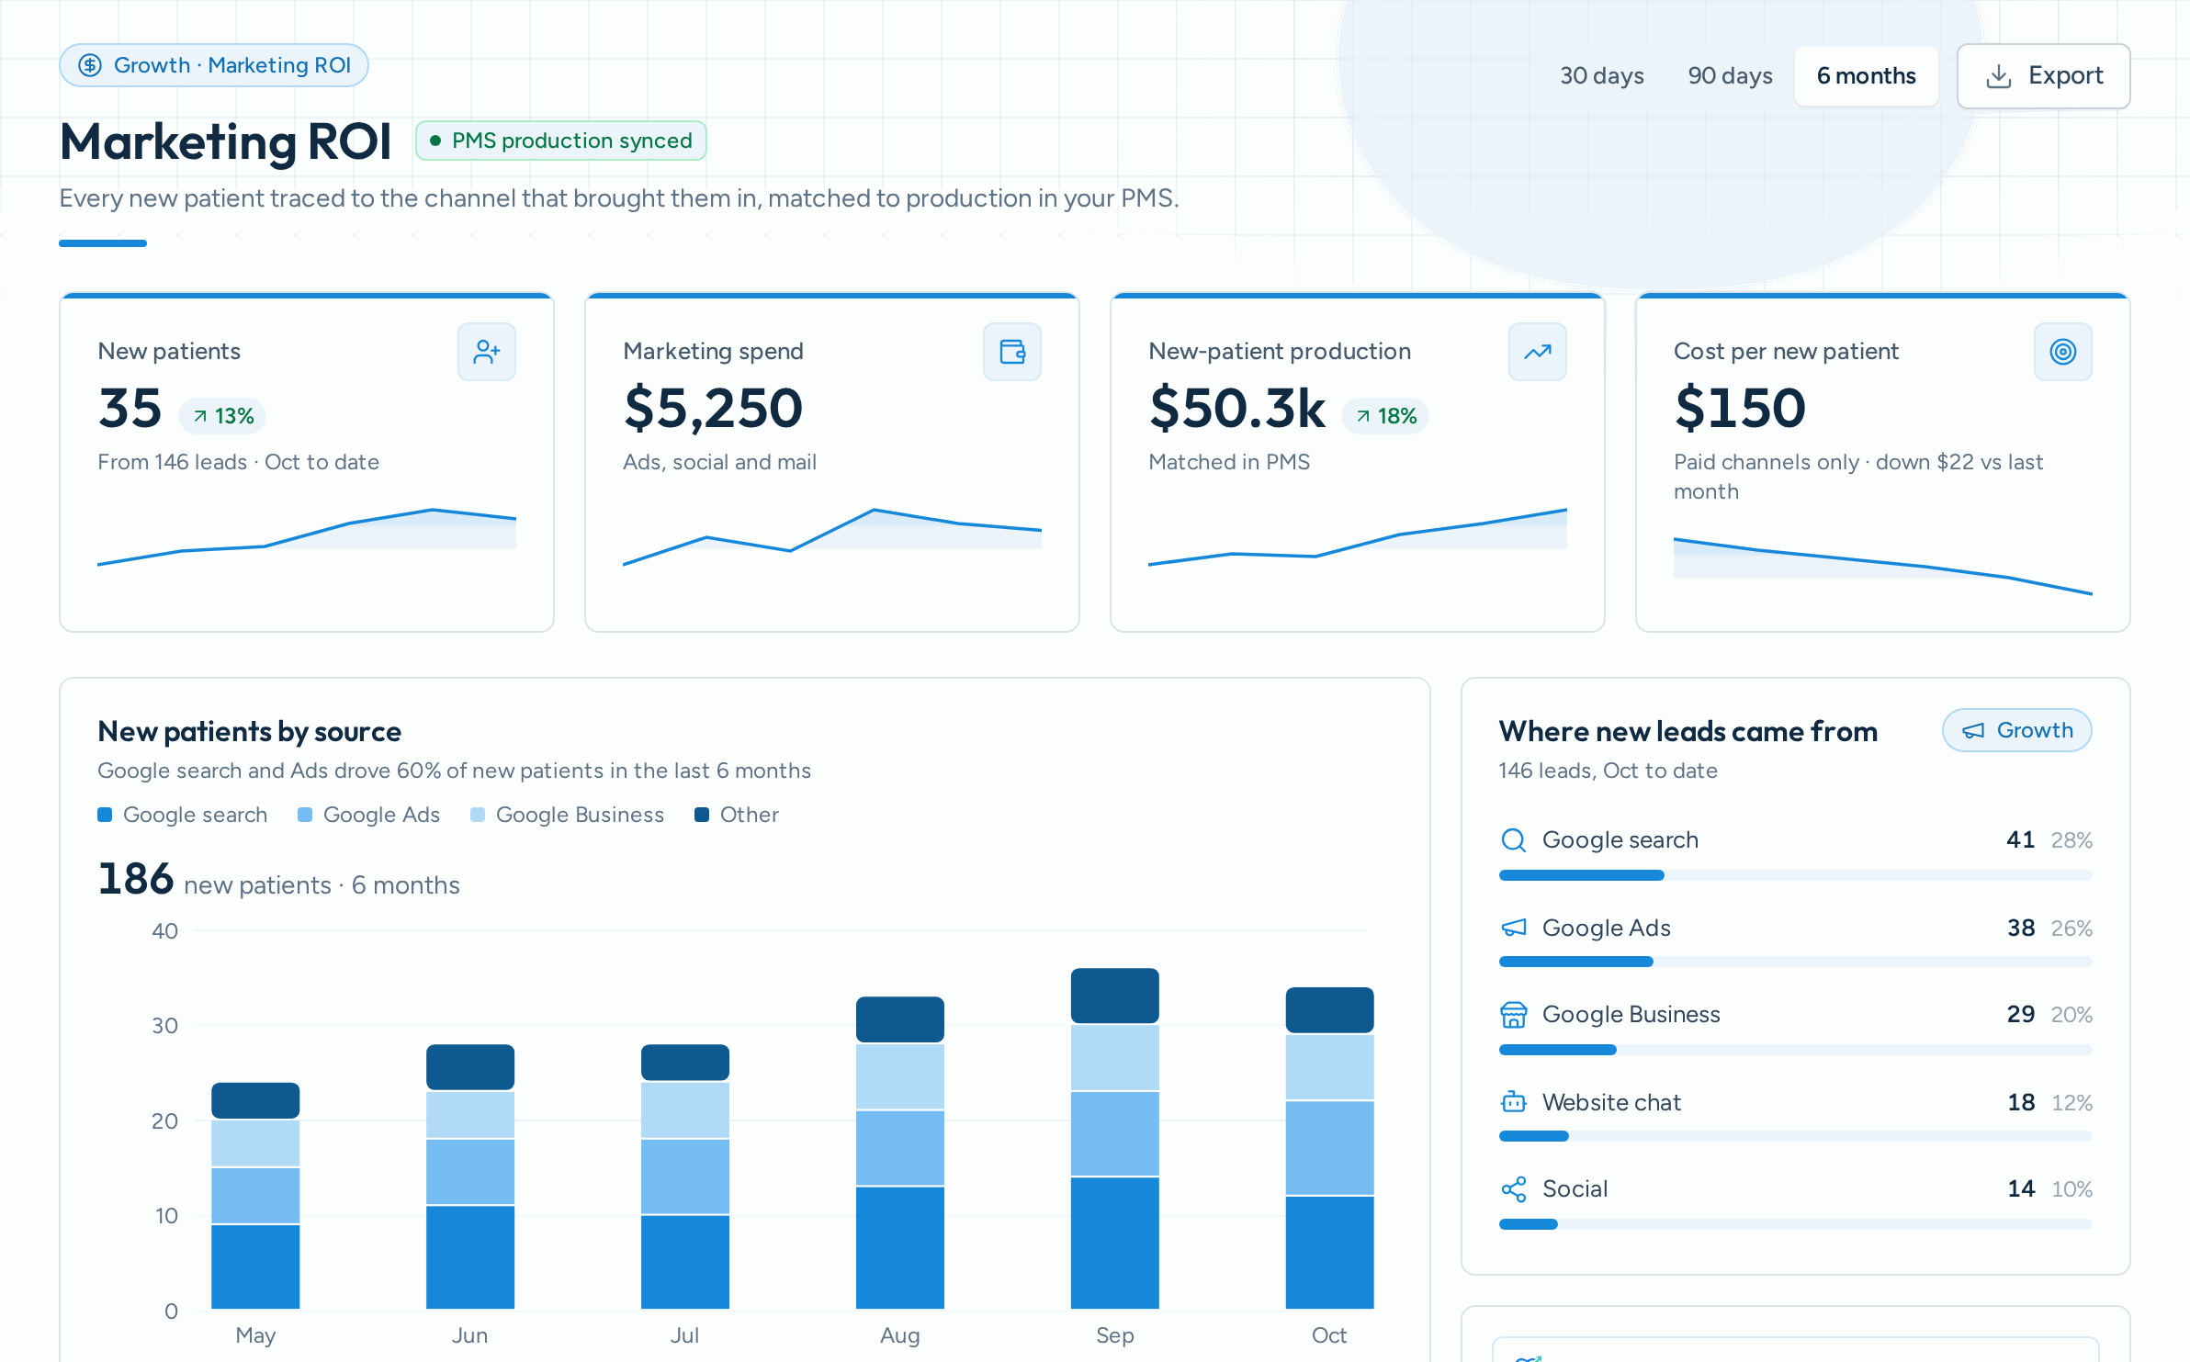Click the Growth badge on leads panel
The width and height of the screenshot is (2190, 1362).
pyautogui.click(x=2016, y=731)
